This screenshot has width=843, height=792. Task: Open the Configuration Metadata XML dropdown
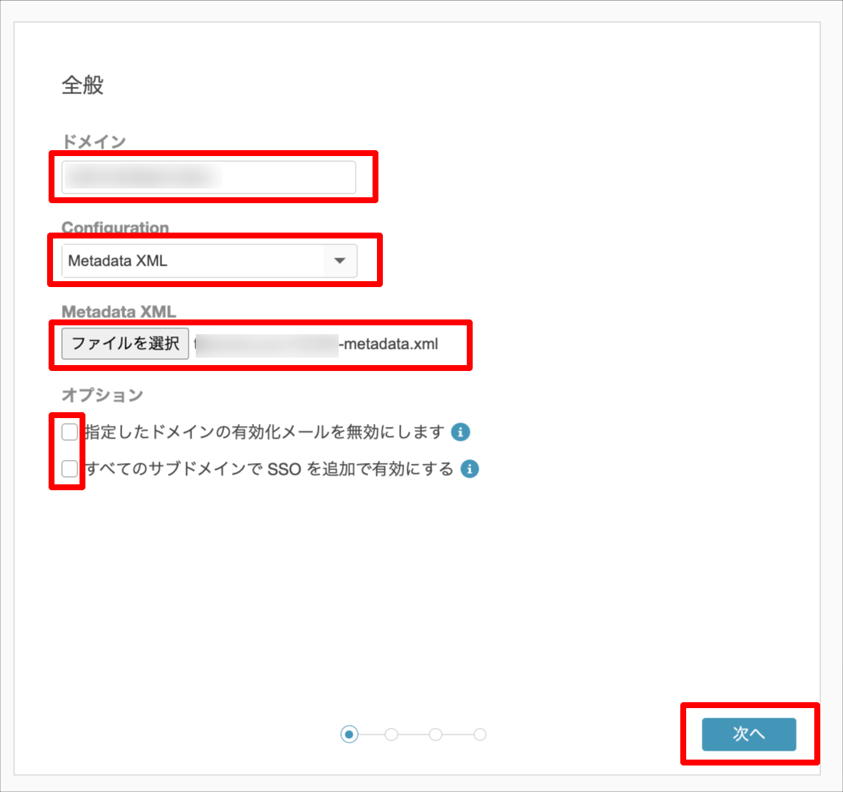(x=209, y=261)
